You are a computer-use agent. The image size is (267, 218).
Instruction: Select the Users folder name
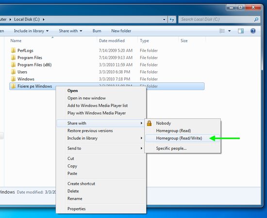(22, 72)
